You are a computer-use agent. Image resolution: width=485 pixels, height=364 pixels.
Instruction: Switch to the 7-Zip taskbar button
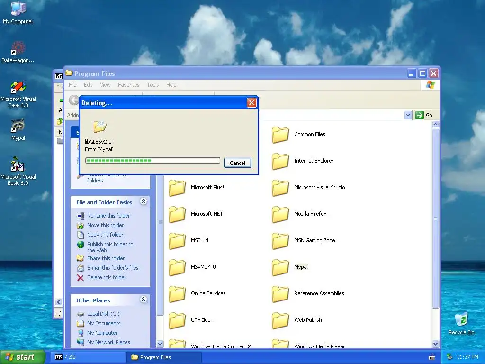click(89, 357)
